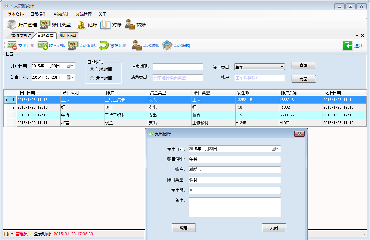Click the 发生额 amount input field
The width and height of the screenshot is (370, 240).
[x=234, y=190]
